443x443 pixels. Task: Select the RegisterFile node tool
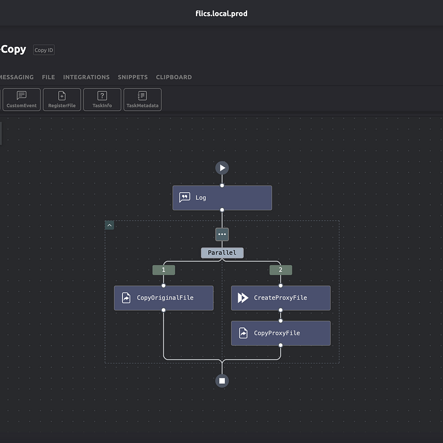point(62,99)
